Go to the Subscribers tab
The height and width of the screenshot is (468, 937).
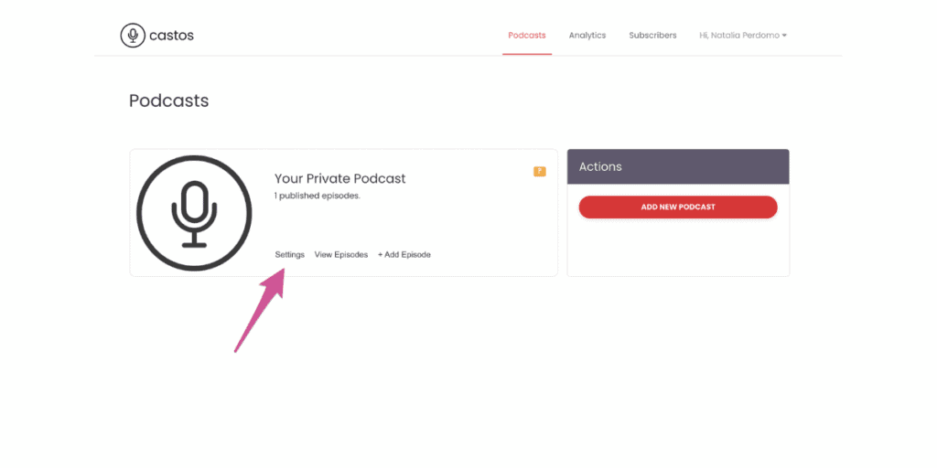click(652, 36)
